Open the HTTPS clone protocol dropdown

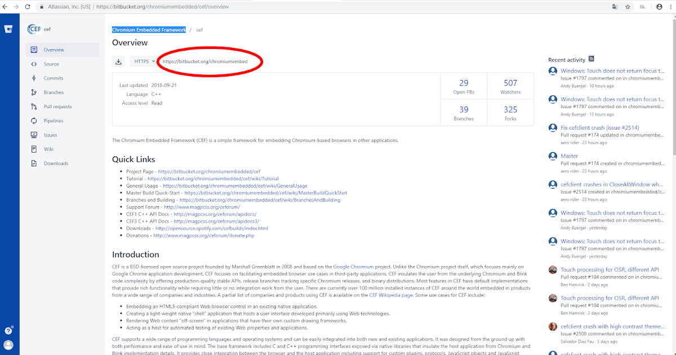pyautogui.click(x=143, y=61)
